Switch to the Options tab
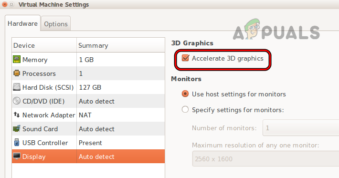The height and width of the screenshot is (178, 339). pos(56,24)
